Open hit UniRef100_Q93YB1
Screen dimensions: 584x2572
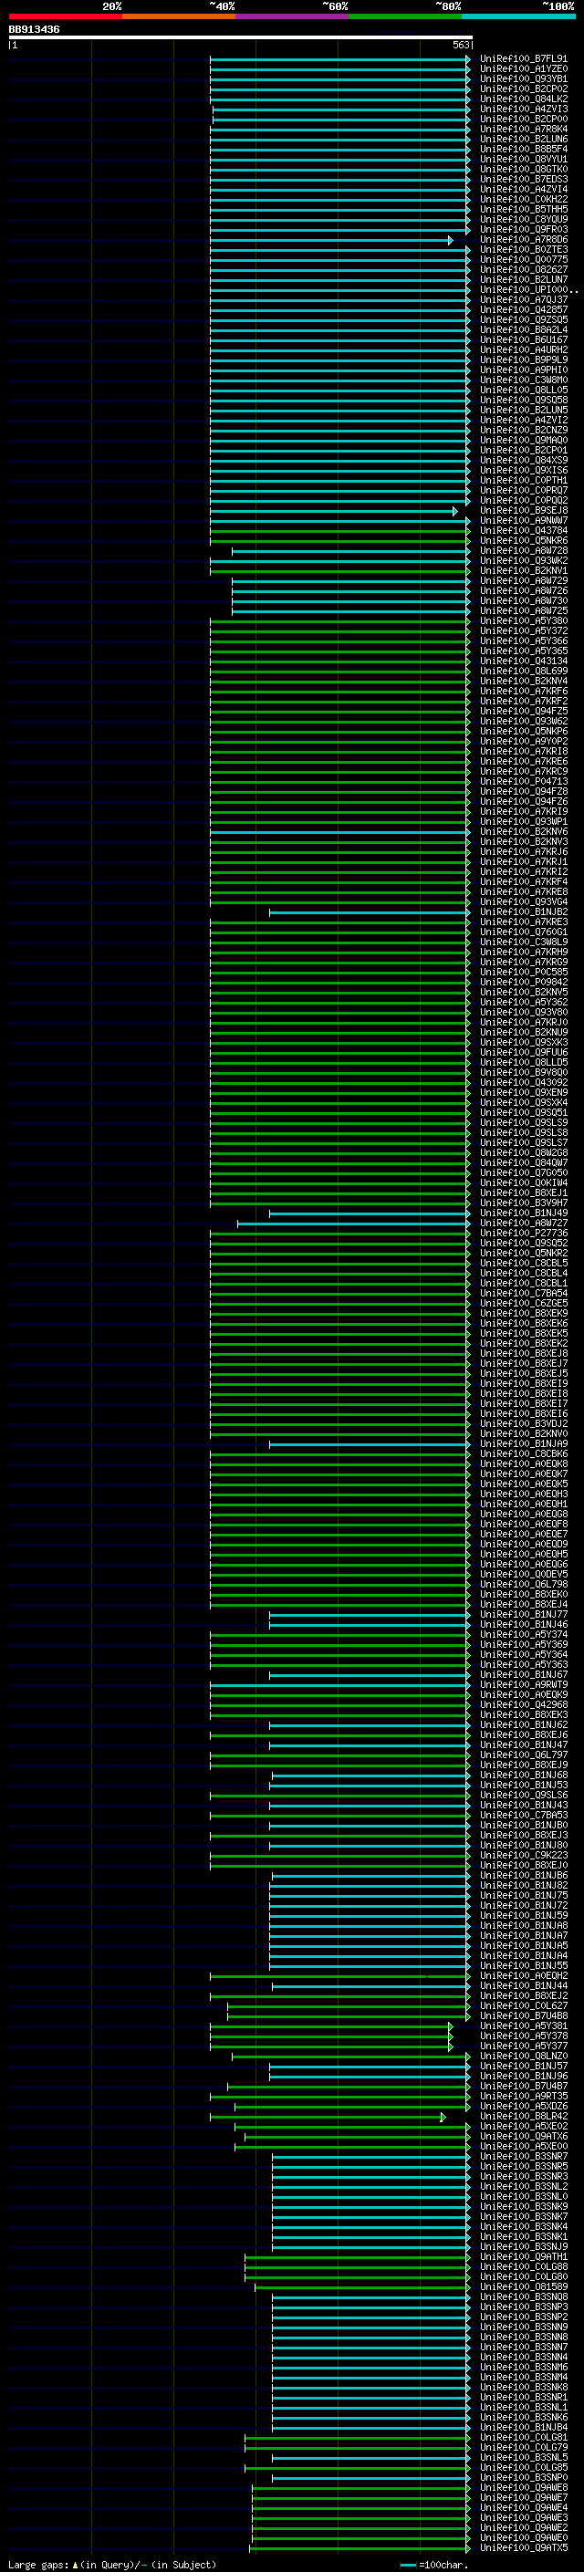[524, 78]
